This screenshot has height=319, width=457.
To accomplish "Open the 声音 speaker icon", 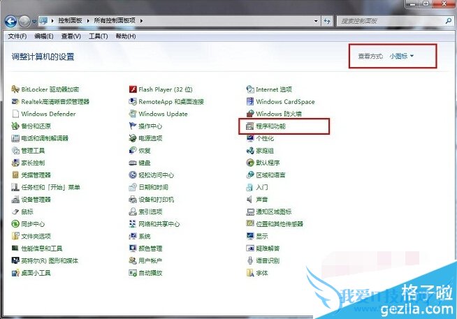I will [x=249, y=200].
